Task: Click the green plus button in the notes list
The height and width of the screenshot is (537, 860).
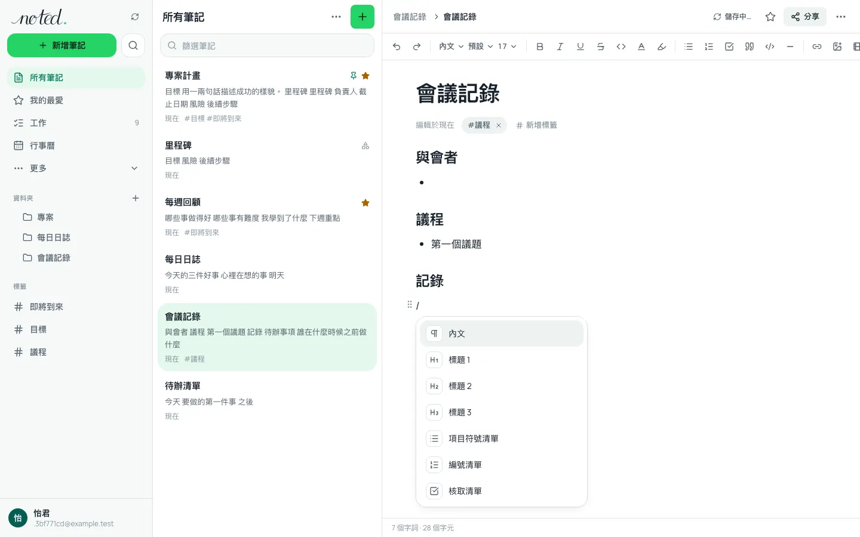Action: [363, 17]
